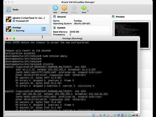Minimize the free5gc VM window with yellow button
The width and height of the screenshot is (156, 117).
click(x=10, y=38)
